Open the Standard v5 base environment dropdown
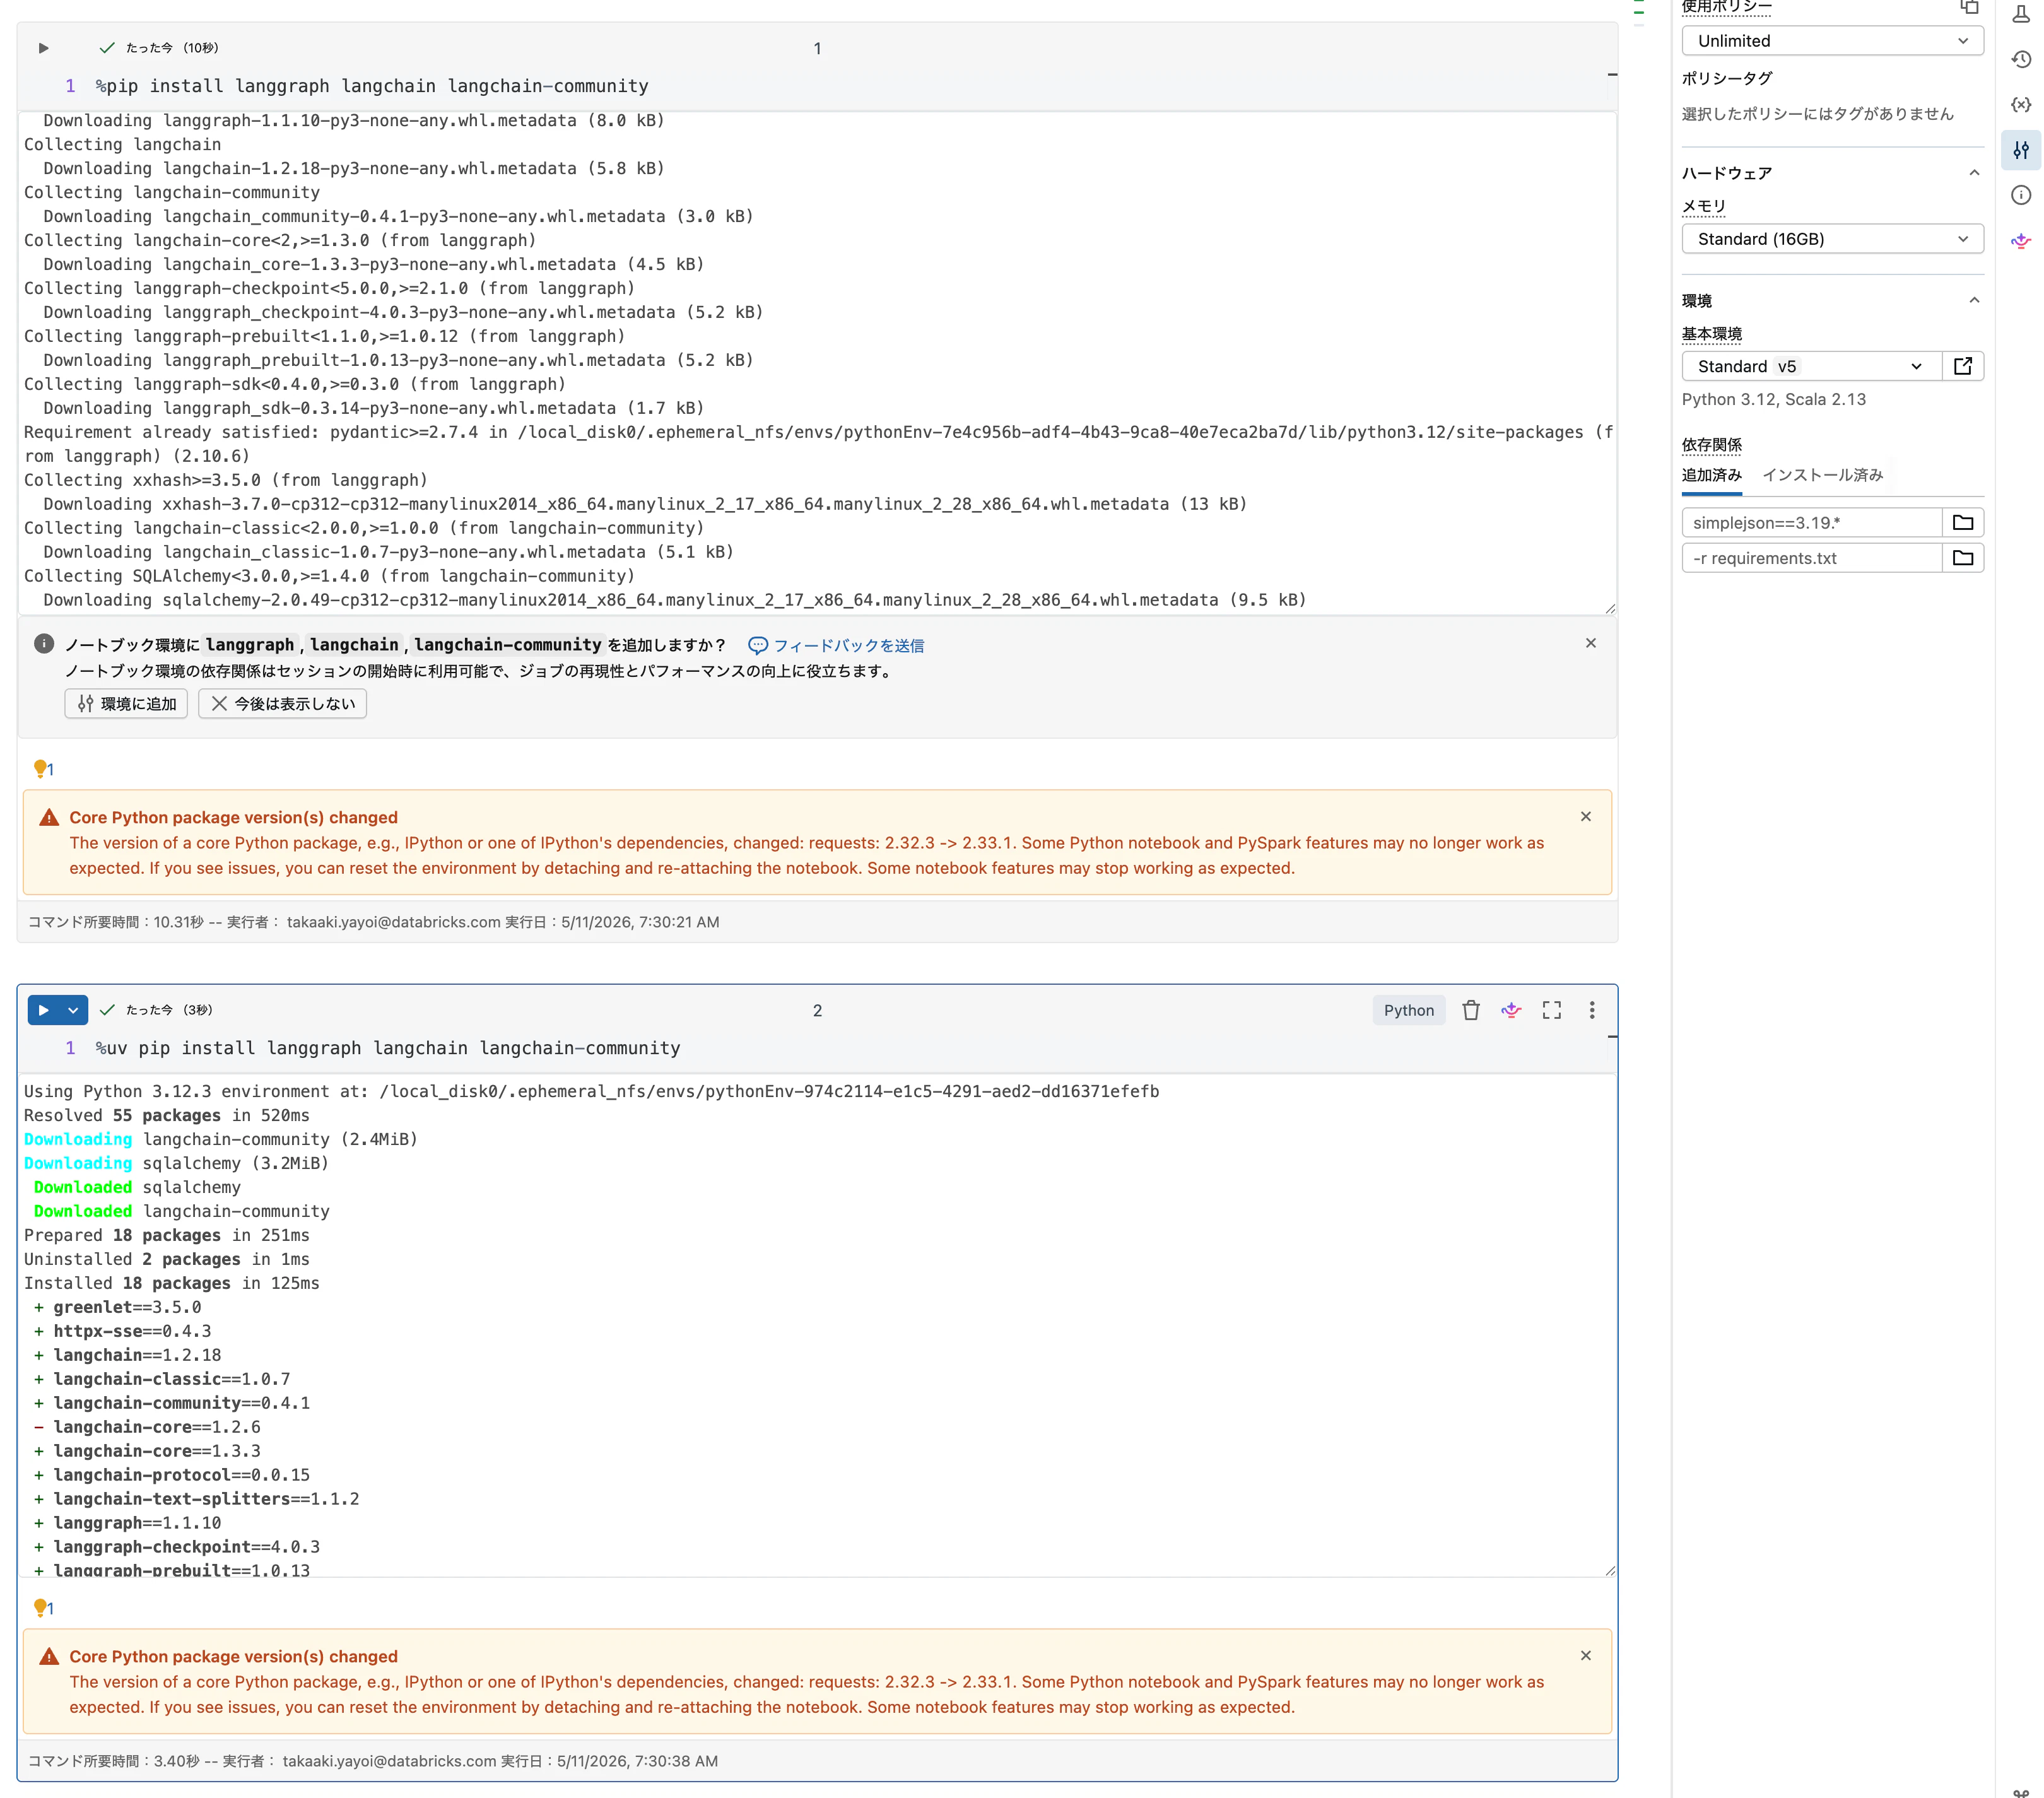The image size is (2044, 1798). pyautogui.click(x=1811, y=366)
